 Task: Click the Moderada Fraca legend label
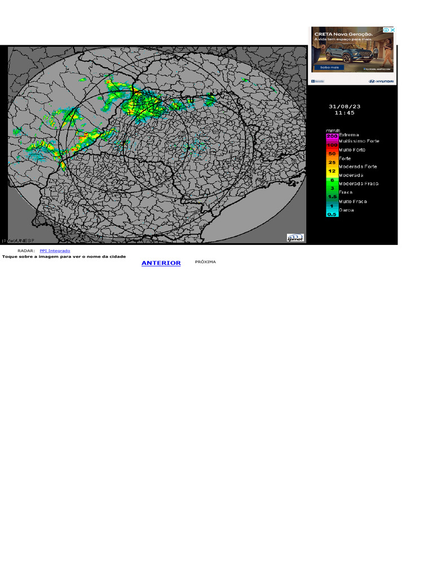click(359, 183)
